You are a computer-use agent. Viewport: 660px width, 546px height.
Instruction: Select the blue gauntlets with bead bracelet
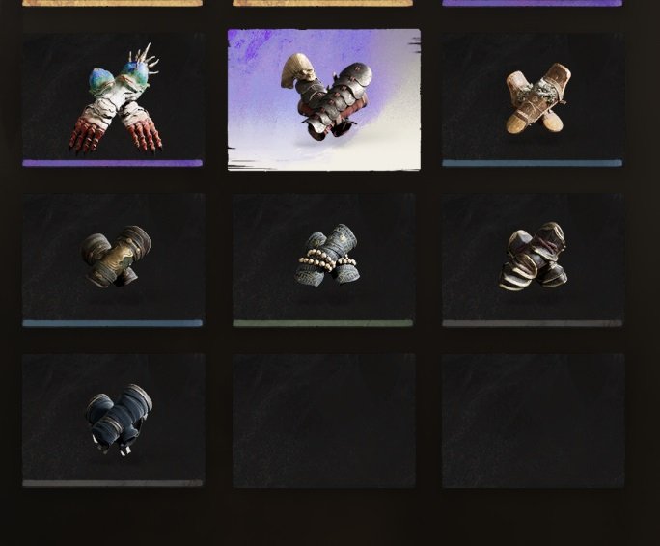pyautogui.click(x=323, y=259)
